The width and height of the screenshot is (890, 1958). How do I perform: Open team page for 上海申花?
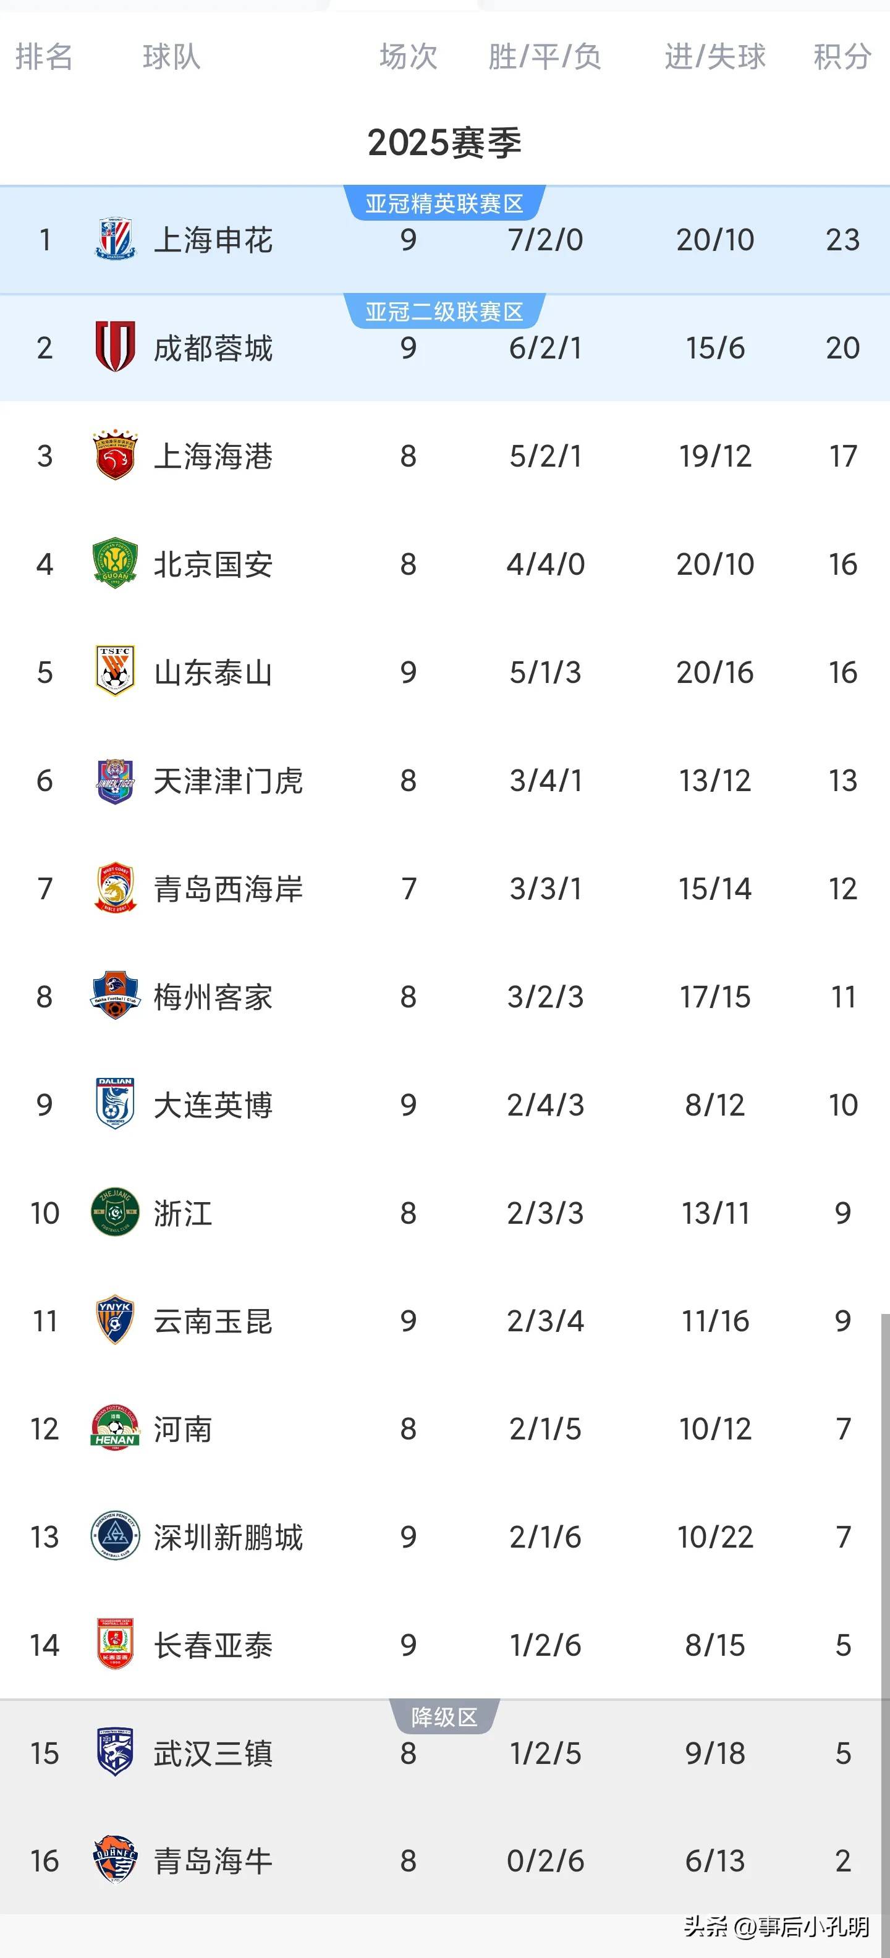click(x=213, y=240)
